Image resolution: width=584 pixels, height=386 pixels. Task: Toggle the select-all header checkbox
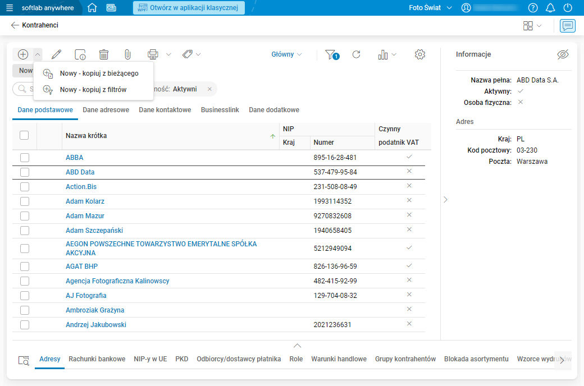click(24, 135)
